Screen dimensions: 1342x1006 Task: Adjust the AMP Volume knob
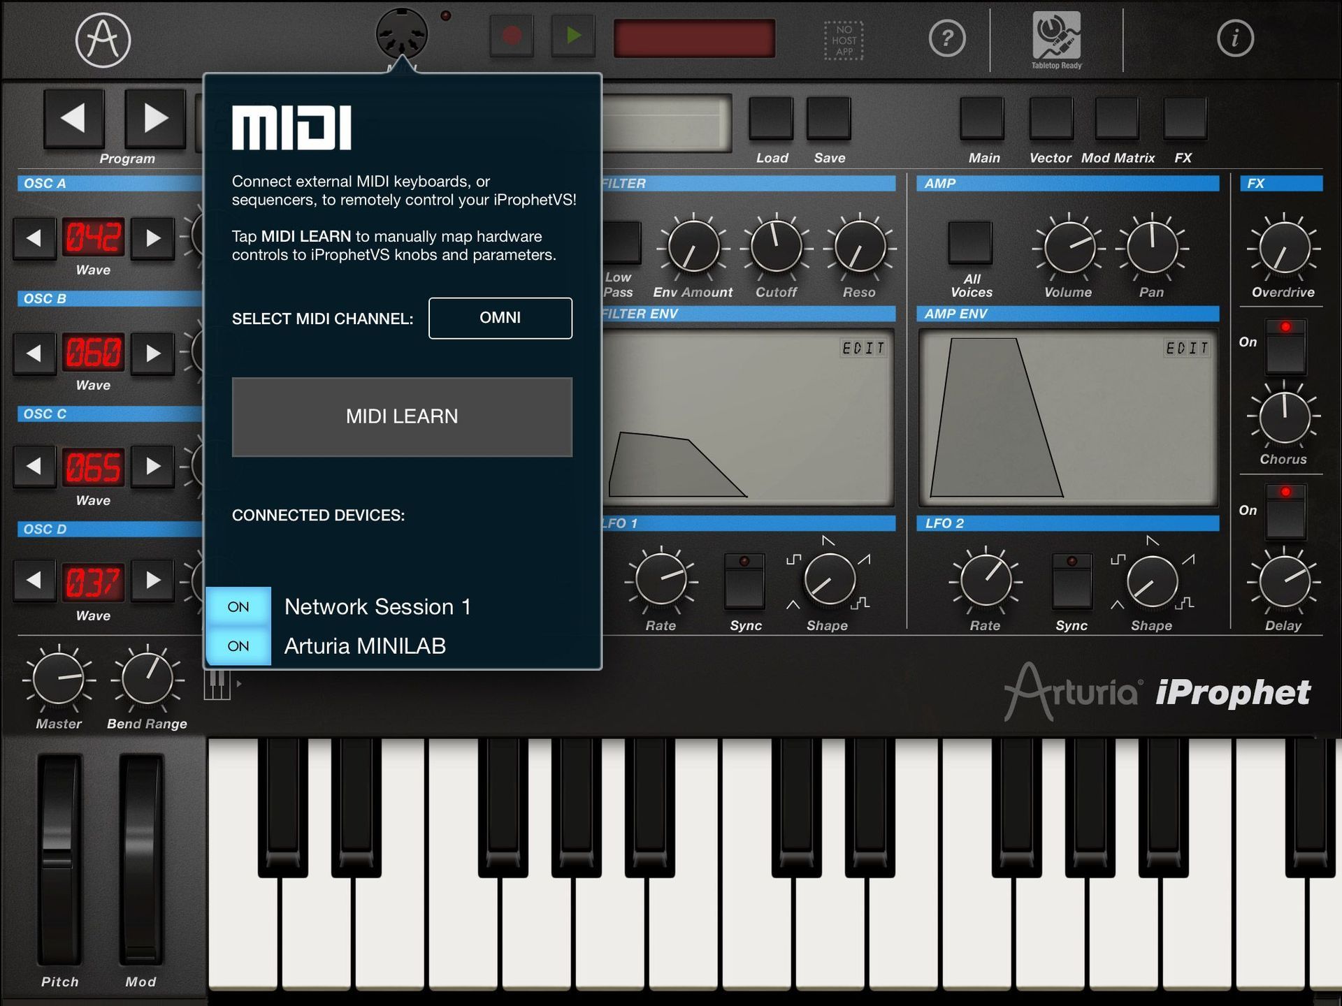1069,247
